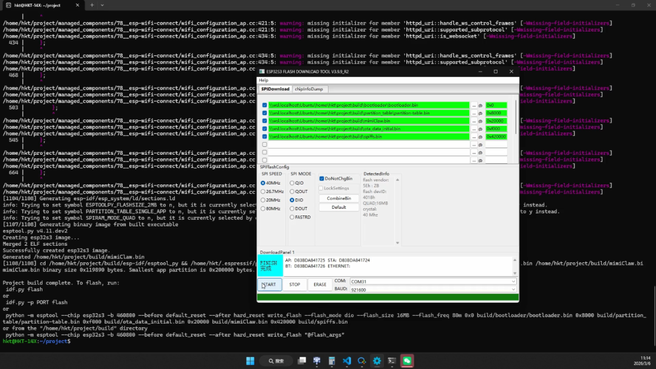Viewport: 656px width, 369px height.
Task: Uncheck the ota_data_initial.bin file checkbox
Action: click(x=264, y=129)
